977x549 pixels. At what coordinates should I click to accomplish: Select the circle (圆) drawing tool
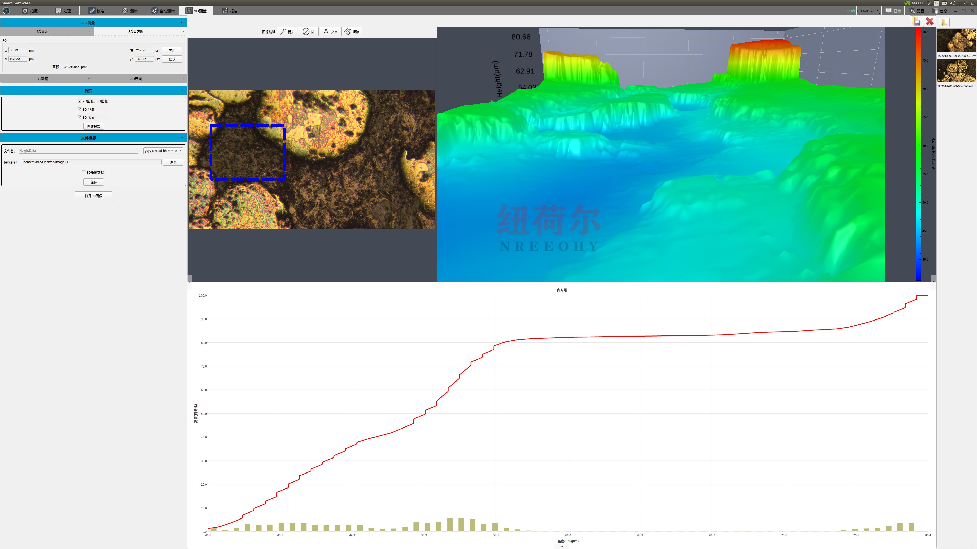(x=308, y=32)
